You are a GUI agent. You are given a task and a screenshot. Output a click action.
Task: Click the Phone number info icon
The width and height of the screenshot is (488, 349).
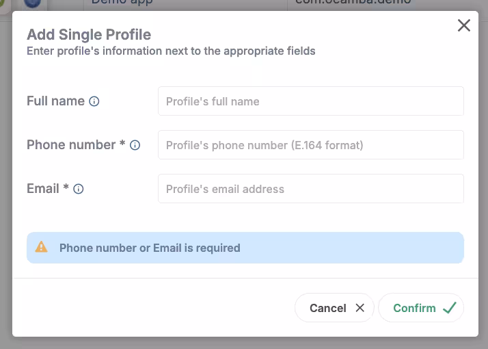pos(135,145)
